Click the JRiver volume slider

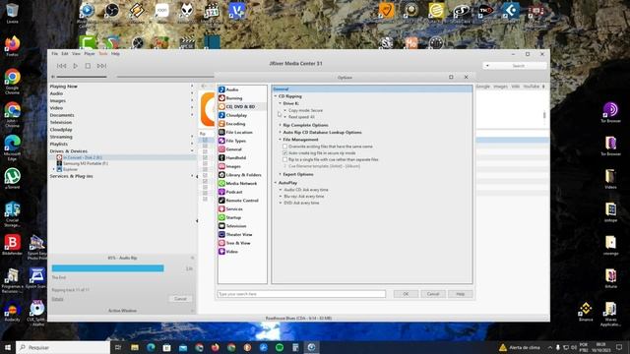tap(82, 77)
